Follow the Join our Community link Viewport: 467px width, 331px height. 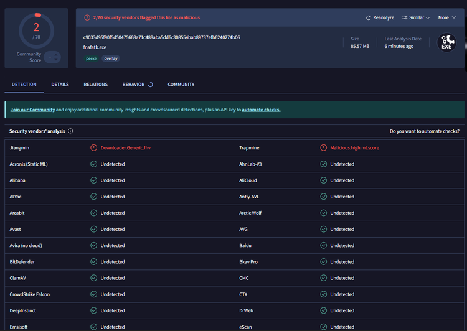click(33, 110)
